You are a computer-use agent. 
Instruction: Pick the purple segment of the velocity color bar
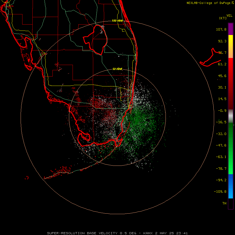coord(231,29)
